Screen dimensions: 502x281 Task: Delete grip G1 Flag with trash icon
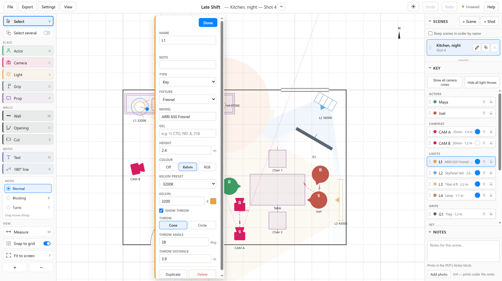point(484,214)
